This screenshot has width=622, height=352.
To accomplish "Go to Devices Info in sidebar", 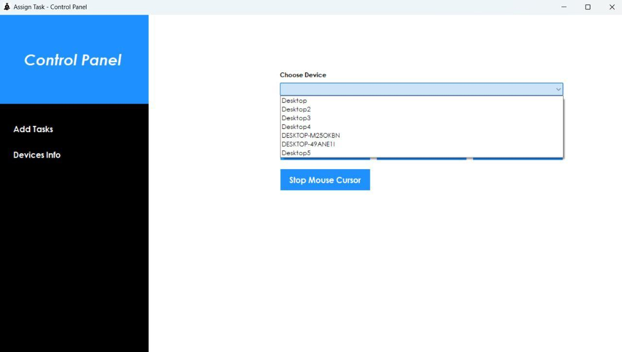I will tap(37, 155).
